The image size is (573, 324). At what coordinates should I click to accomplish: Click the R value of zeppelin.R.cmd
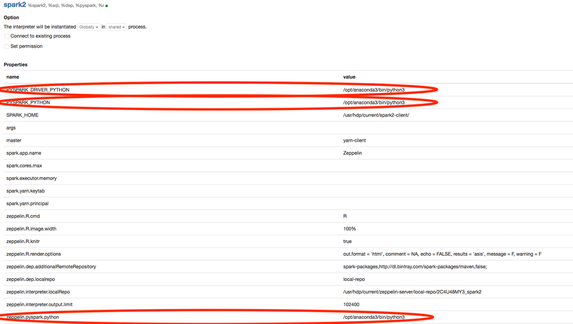click(345, 216)
